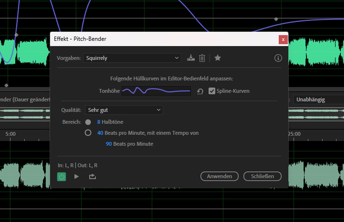Select the pitch keyframe on the waveform's bottom edge
This screenshot has width=344, height=222.
pos(6,85)
